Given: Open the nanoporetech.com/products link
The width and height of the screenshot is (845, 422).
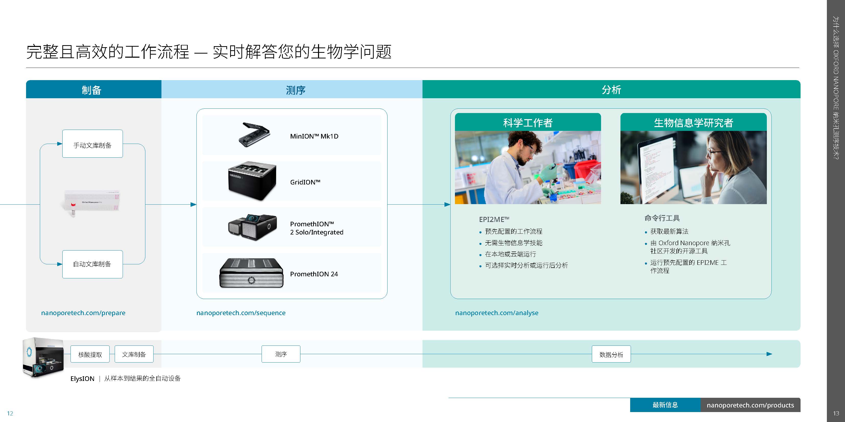Looking at the screenshot, I should (x=750, y=405).
